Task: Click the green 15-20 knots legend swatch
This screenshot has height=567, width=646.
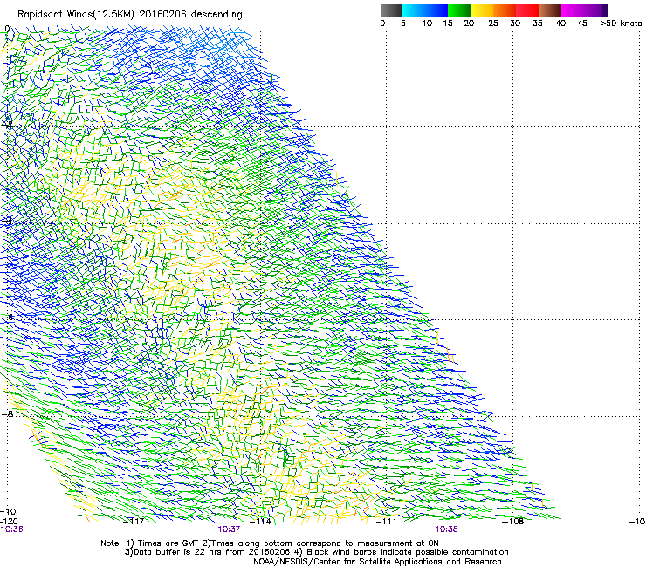Action: pyautogui.click(x=459, y=10)
